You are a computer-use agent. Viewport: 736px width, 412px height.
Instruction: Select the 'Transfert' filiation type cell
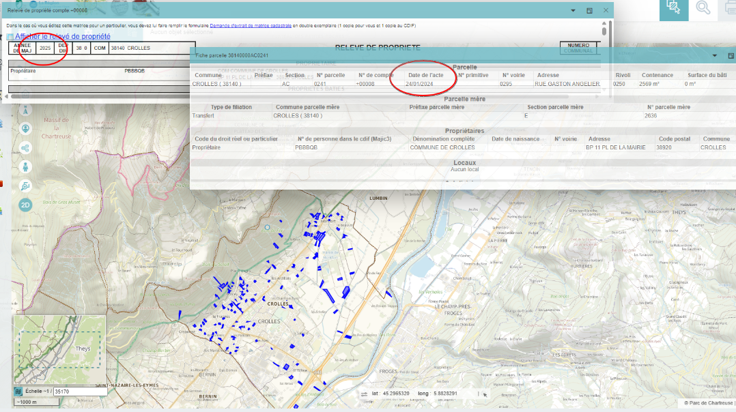point(203,116)
